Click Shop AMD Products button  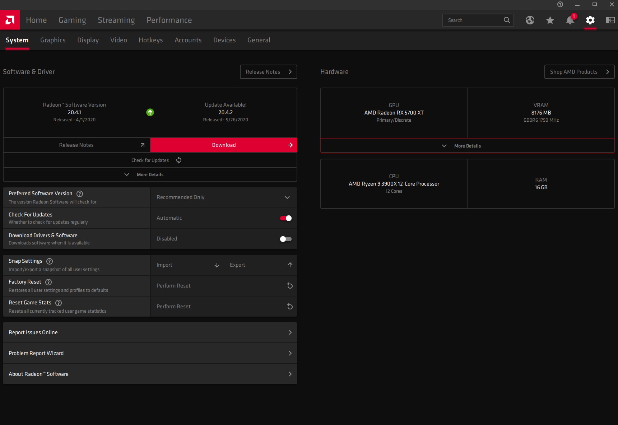[x=579, y=72]
